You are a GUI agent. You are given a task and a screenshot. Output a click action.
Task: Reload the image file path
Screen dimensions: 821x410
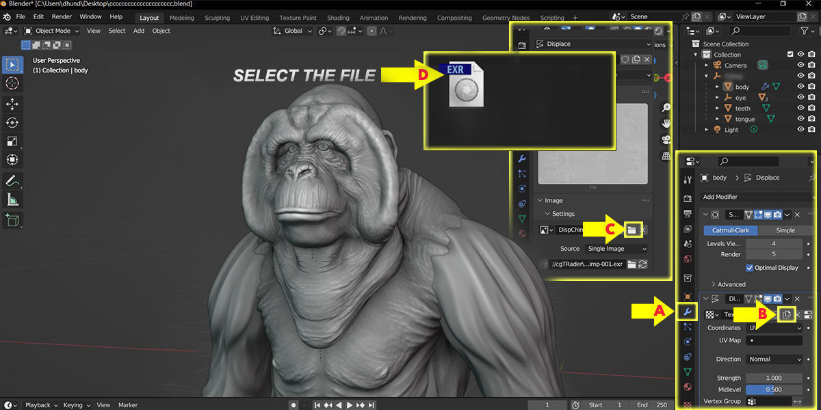coord(643,264)
